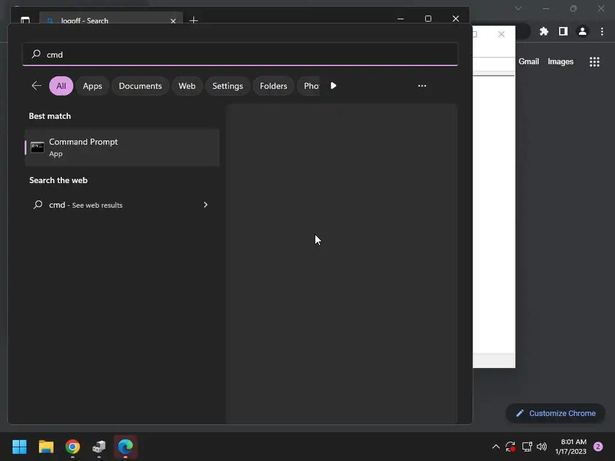Select the partially shown Photos filter tab

tap(309, 86)
